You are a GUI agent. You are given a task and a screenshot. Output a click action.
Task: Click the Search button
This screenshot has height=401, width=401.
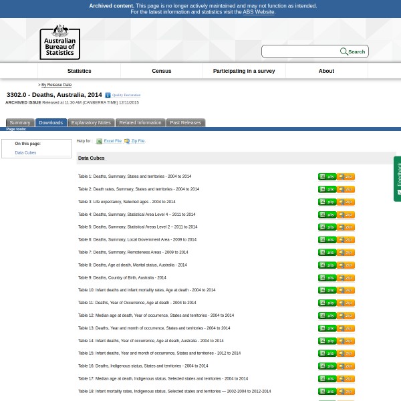click(353, 51)
